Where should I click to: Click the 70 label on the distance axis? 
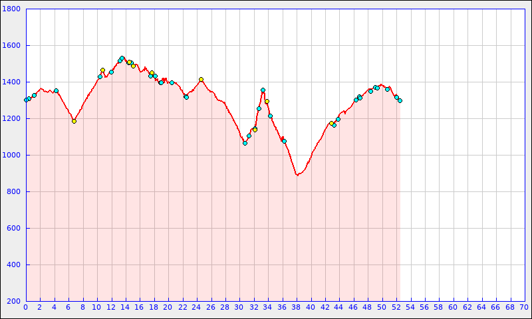click(524, 308)
